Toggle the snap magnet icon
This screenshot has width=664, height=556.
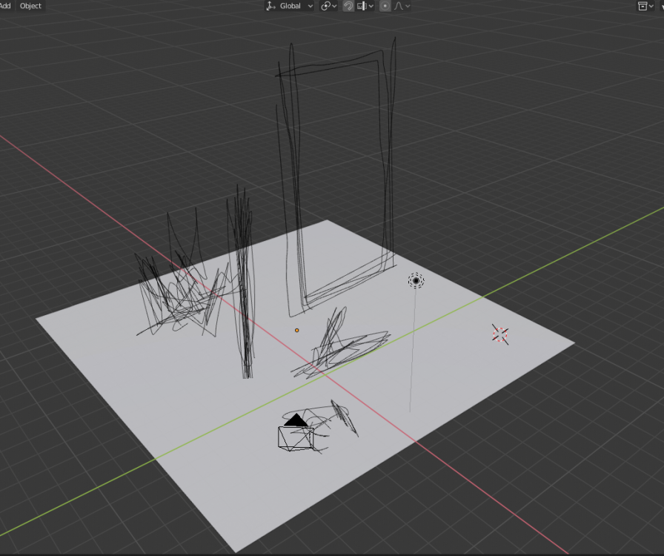coord(348,6)
